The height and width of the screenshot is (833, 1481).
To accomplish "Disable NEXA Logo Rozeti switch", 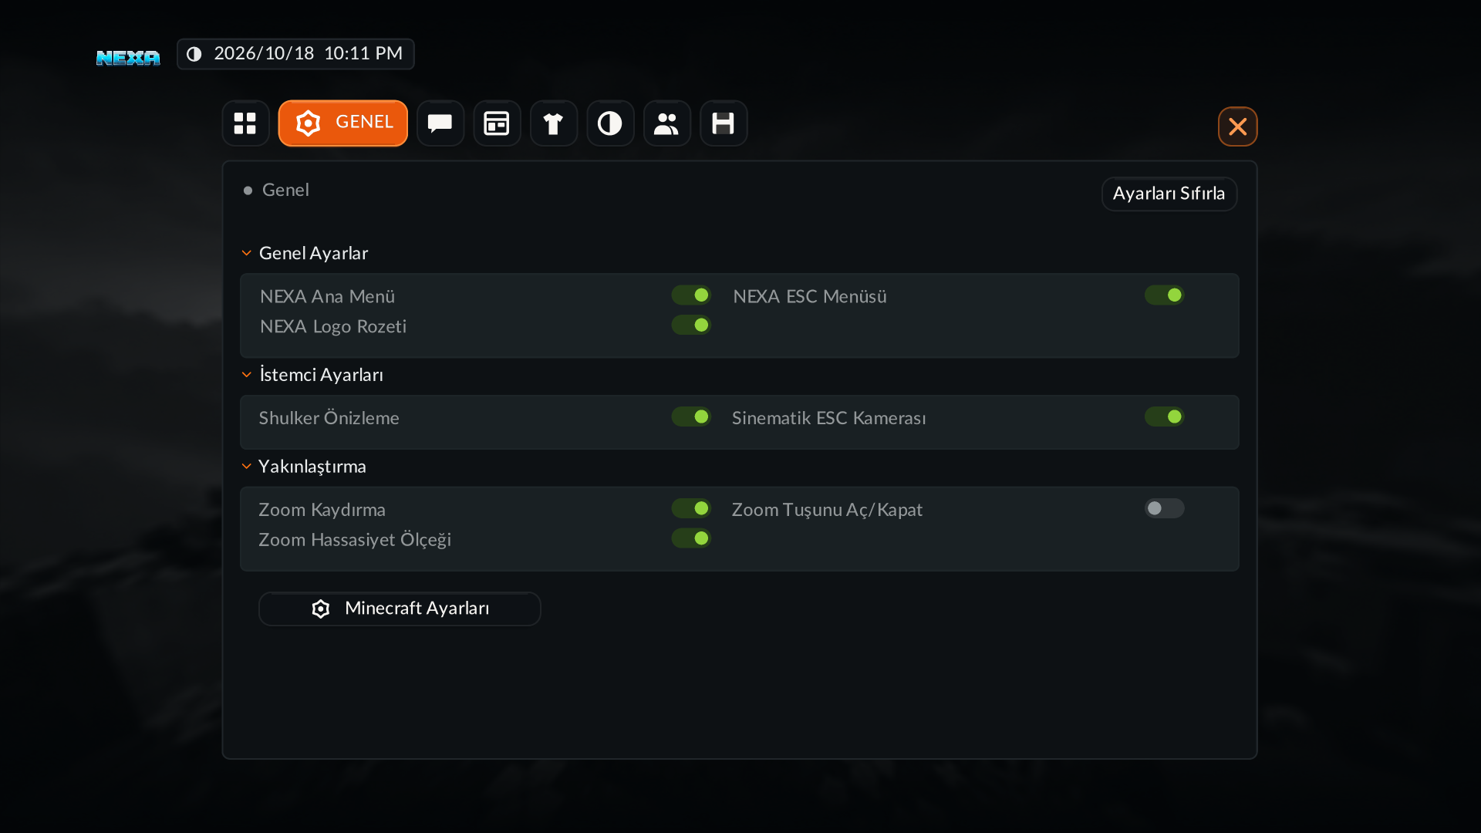I will 691,325.
